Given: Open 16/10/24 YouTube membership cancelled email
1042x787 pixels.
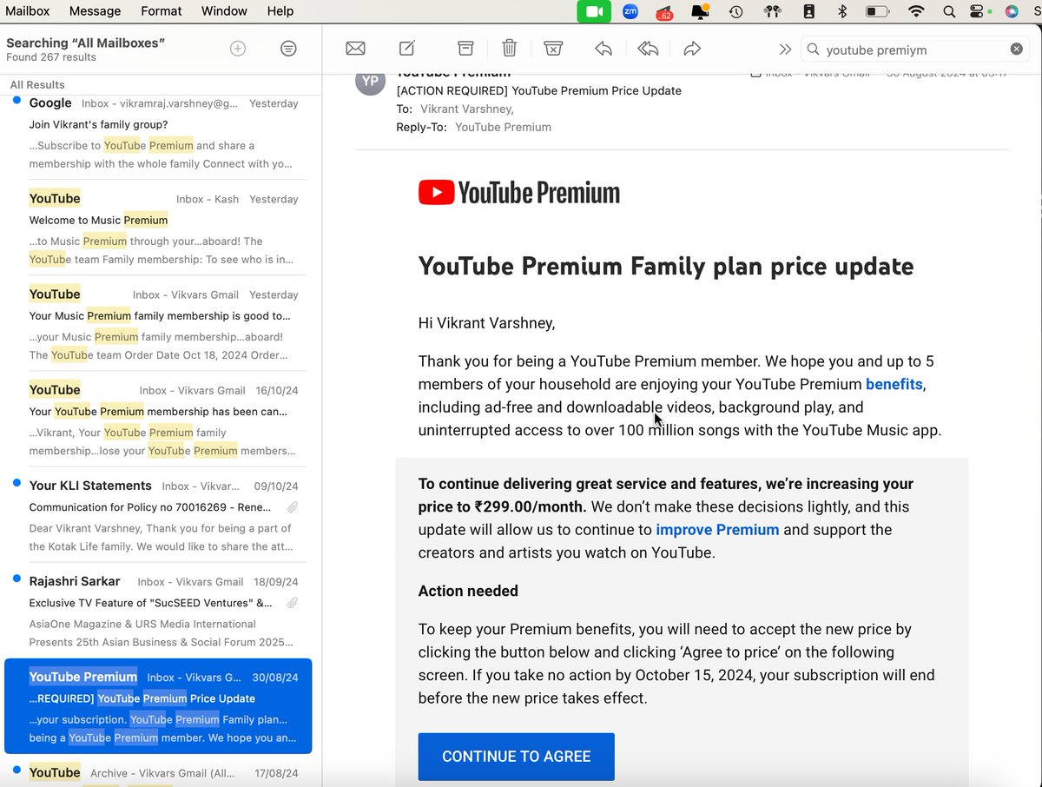Looking at the screenshot, I should [x=161, y=420].
